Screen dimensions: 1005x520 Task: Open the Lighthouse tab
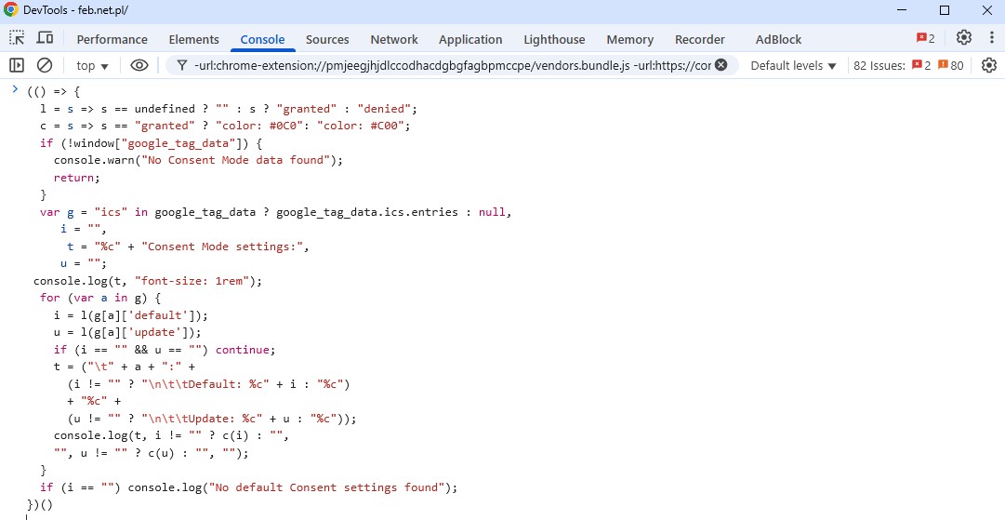coord(554,39)
